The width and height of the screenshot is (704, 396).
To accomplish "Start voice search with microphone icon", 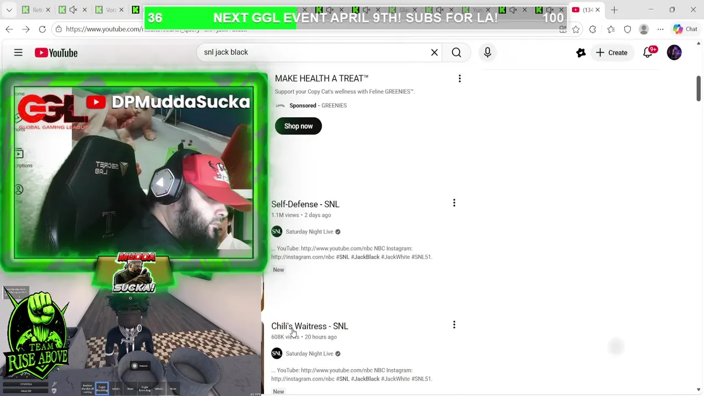I will click(487, 52).
